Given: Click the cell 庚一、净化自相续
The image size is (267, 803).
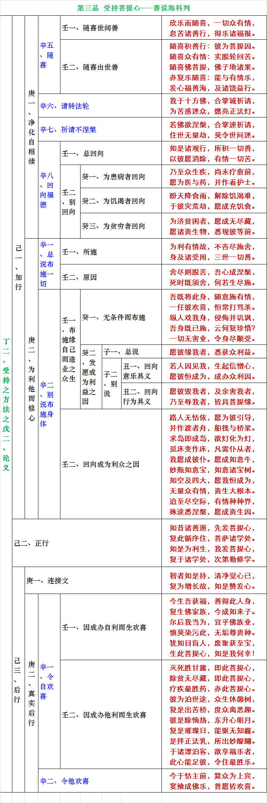Looking at the screenshot, I should (x=32, y=127).
